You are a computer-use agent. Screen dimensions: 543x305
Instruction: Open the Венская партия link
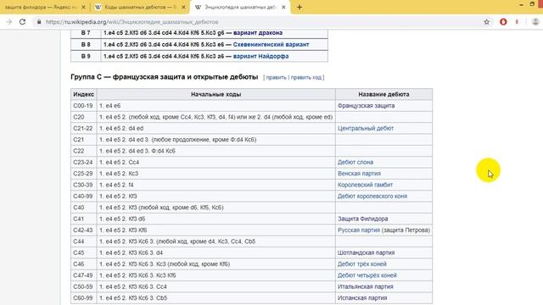359,174
